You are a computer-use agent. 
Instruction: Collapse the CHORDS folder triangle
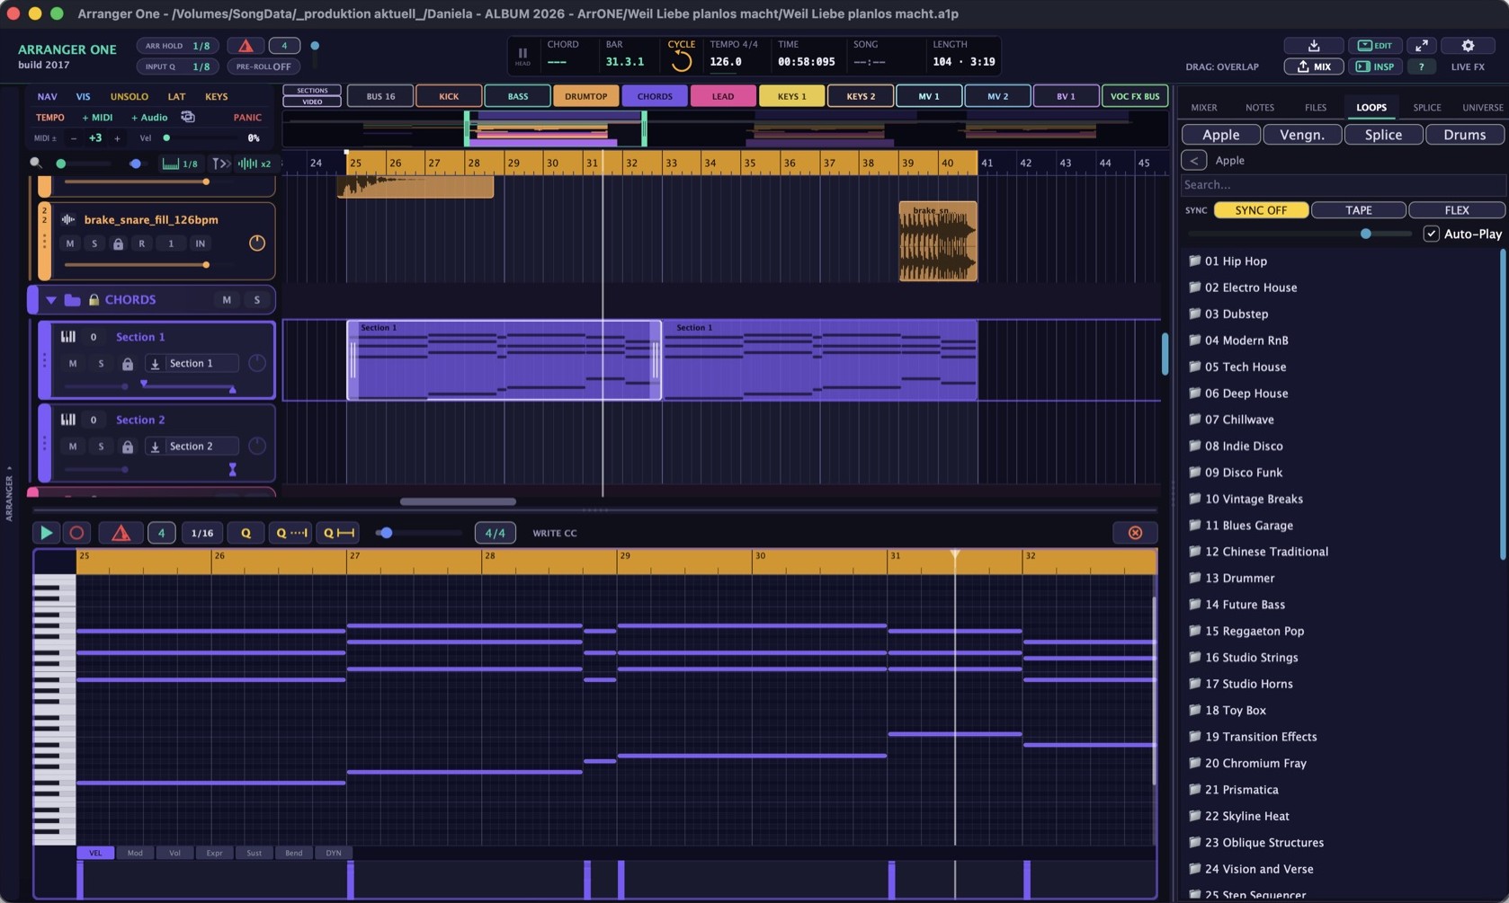point(51,300)
